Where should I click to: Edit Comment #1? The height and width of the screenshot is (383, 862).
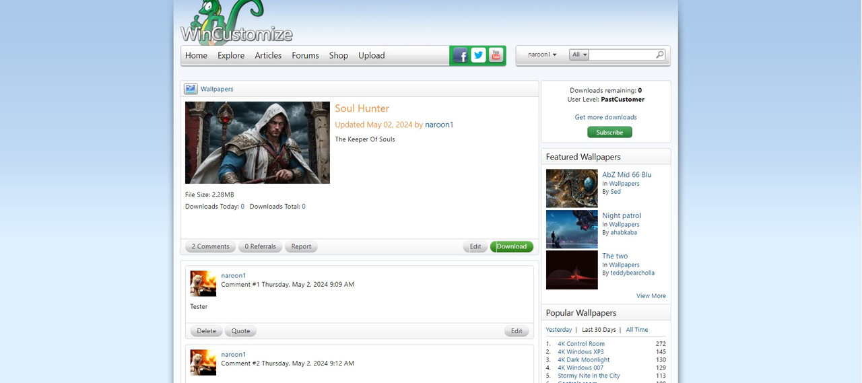click(517, 331)
